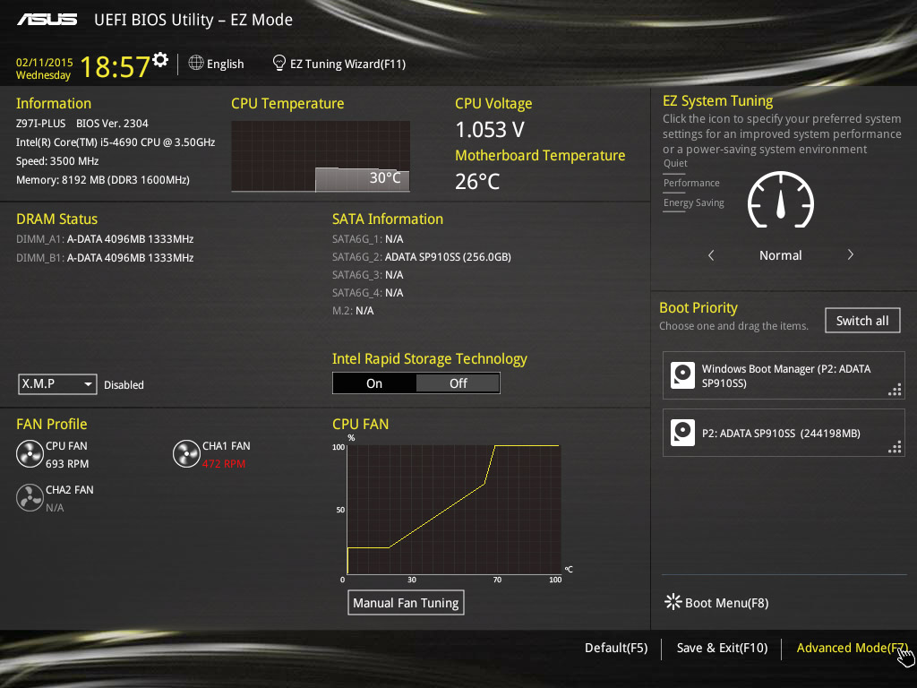
Task: Select previous system tuning mode arrow
Action: [711, 255]
